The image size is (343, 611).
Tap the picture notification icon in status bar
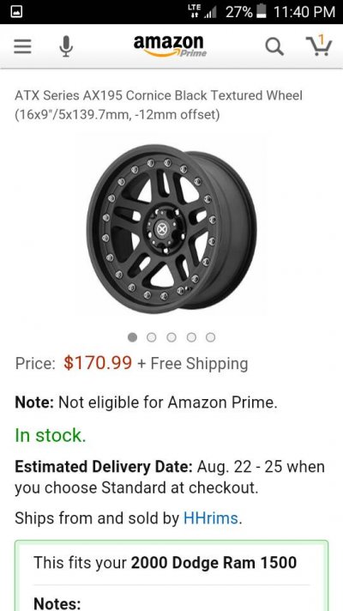tap(17, 12)
